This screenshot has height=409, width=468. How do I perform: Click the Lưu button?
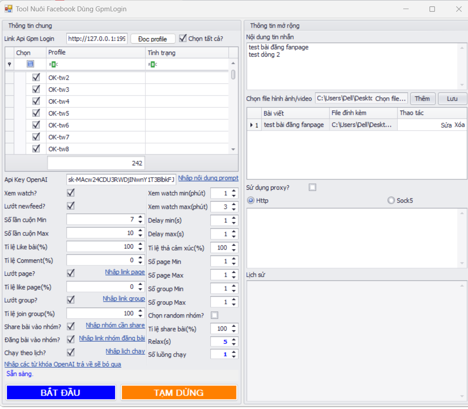[x=452, y=98]
